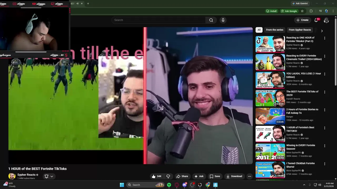The height and width of the screenshot is (189, 337).
Task: Open the Sypher Reacts channel avatar
Action: pos(12,176)
